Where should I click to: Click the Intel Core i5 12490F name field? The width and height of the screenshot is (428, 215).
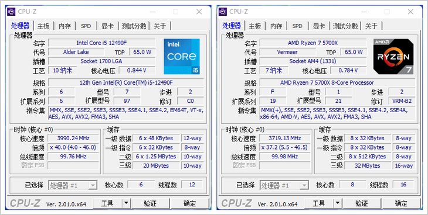(x=101, y=43)
